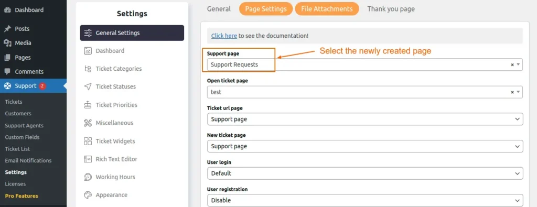
Task: Click the Support lifebuoy icon
Action: 7,86
